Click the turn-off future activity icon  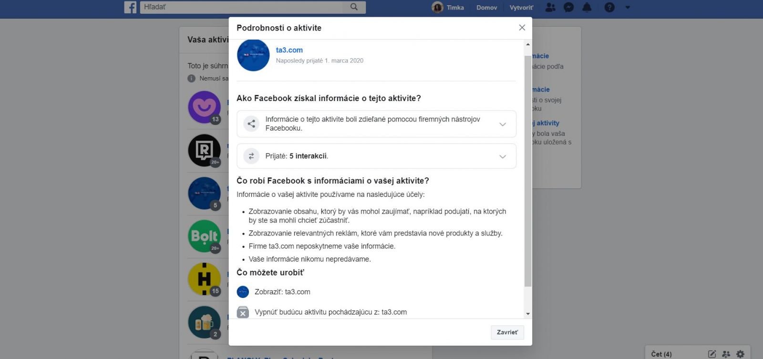pyautogui.click(x=243, y=312)
